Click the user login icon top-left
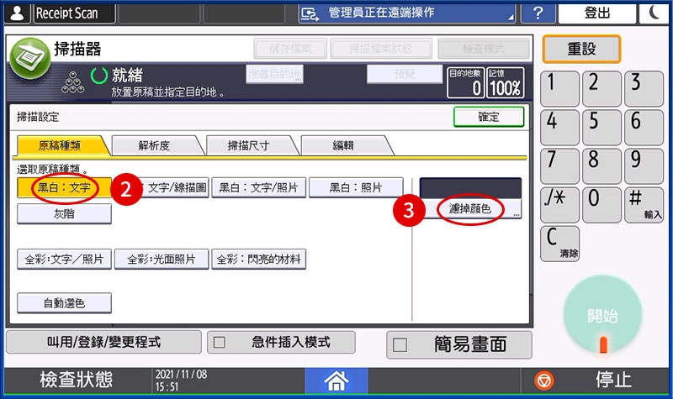673x399 pixels. [15, 13]
